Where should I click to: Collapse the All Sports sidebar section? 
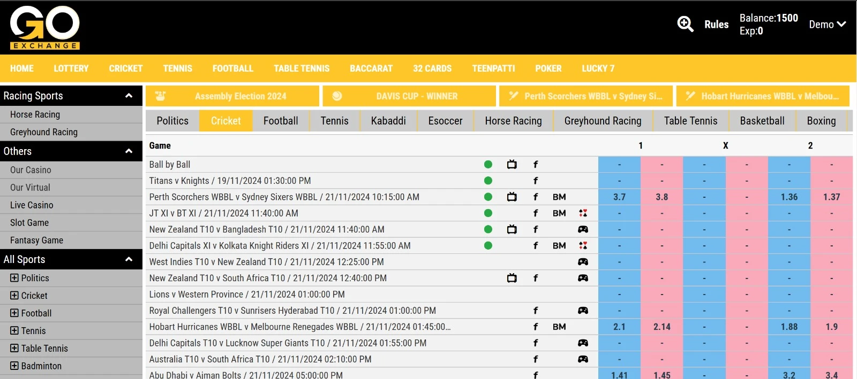coord(129,259)
